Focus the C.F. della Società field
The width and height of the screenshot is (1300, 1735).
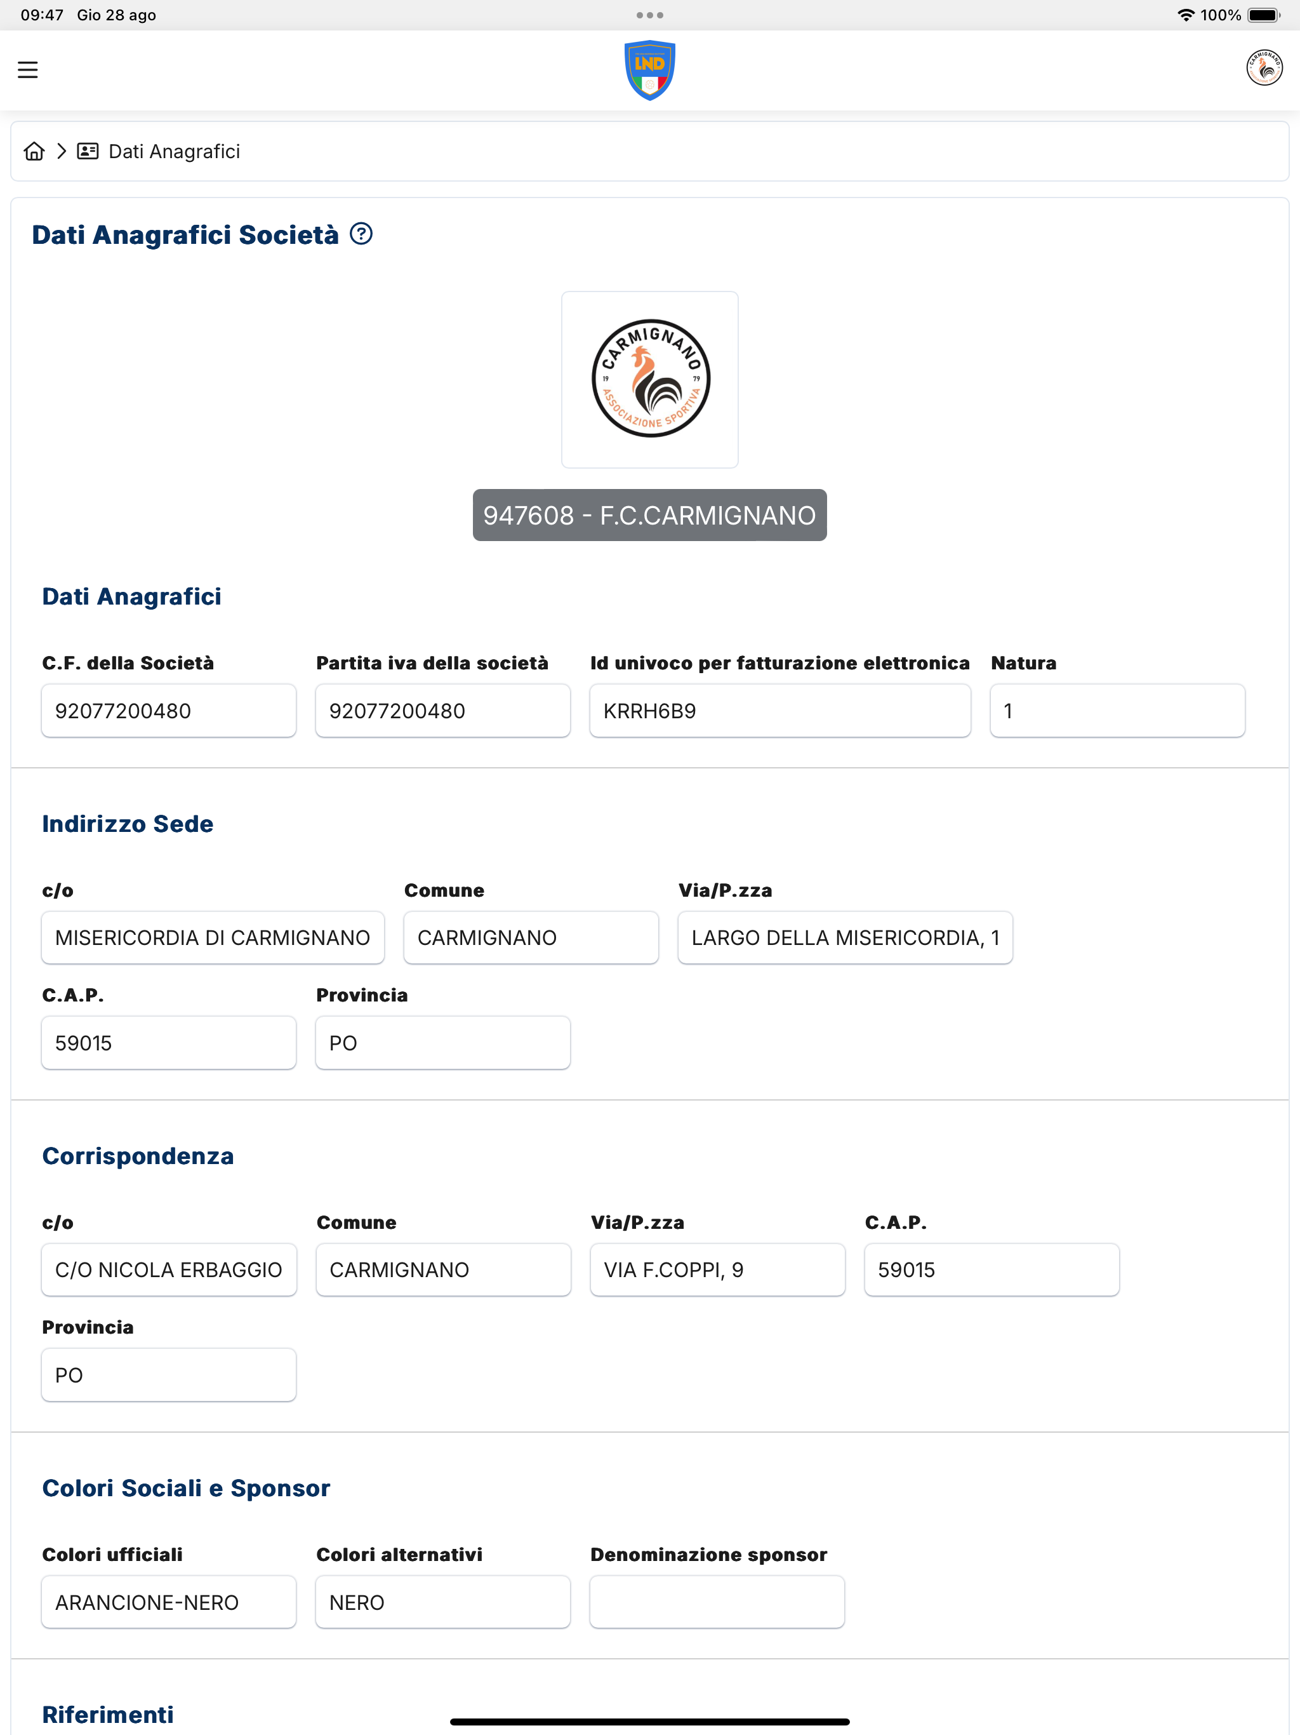click(169, 711)
